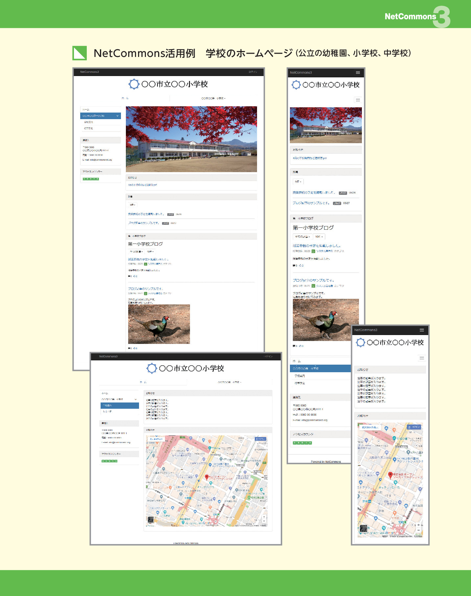Click the NetCommons3 logo in green banner

pyautogui.click(x=417, y=16)
